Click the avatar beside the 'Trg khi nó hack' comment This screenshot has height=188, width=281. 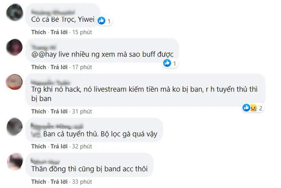[14, 82]
